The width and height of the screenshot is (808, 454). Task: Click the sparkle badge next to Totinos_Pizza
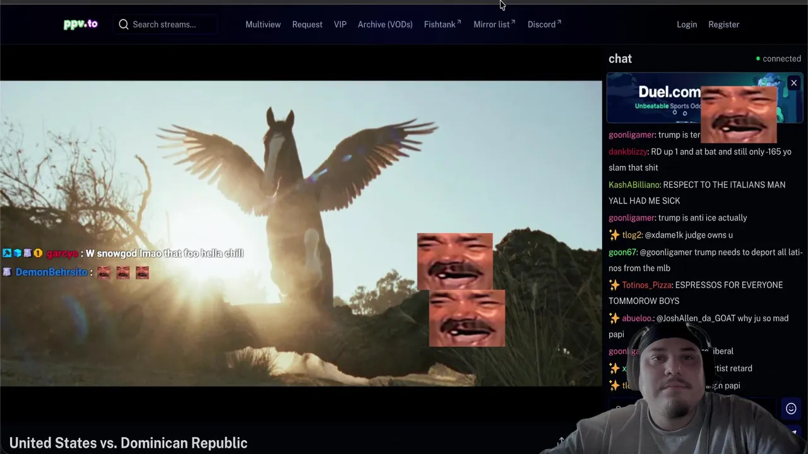point(614,284)
